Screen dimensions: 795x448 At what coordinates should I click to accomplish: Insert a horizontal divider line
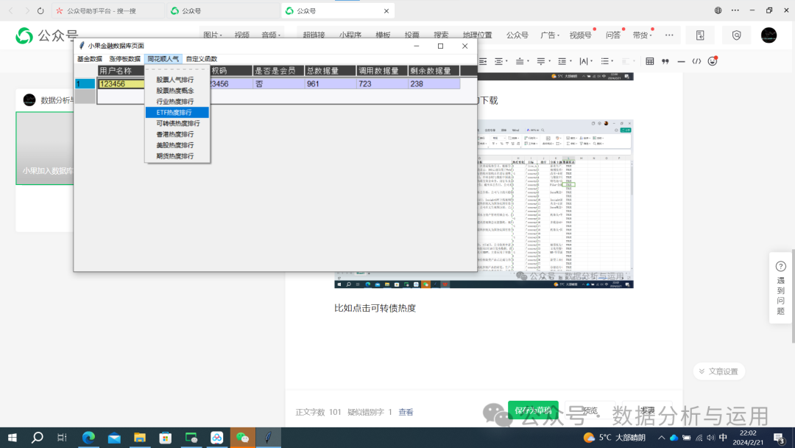[x=681, y=61]
